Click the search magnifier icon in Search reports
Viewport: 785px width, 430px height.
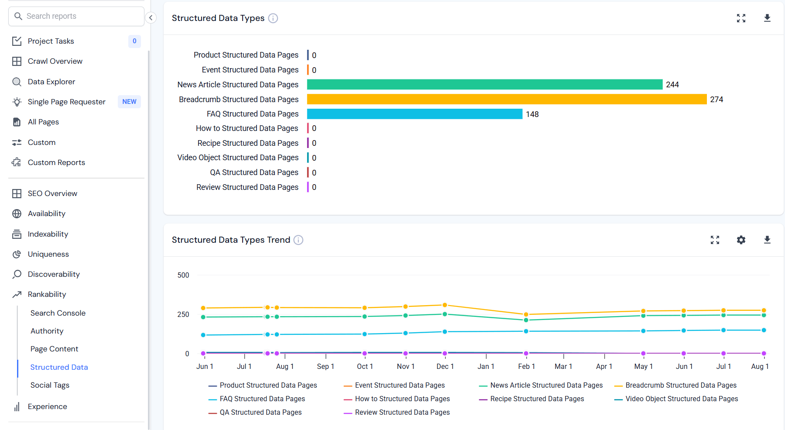(x=18, y=16)
